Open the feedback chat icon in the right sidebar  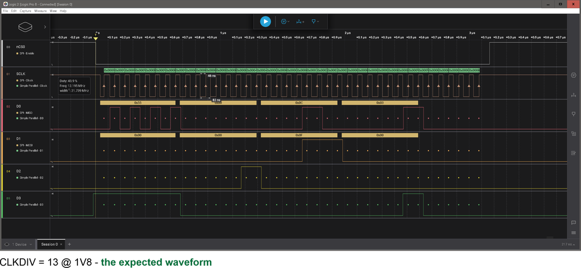(573, 223)
